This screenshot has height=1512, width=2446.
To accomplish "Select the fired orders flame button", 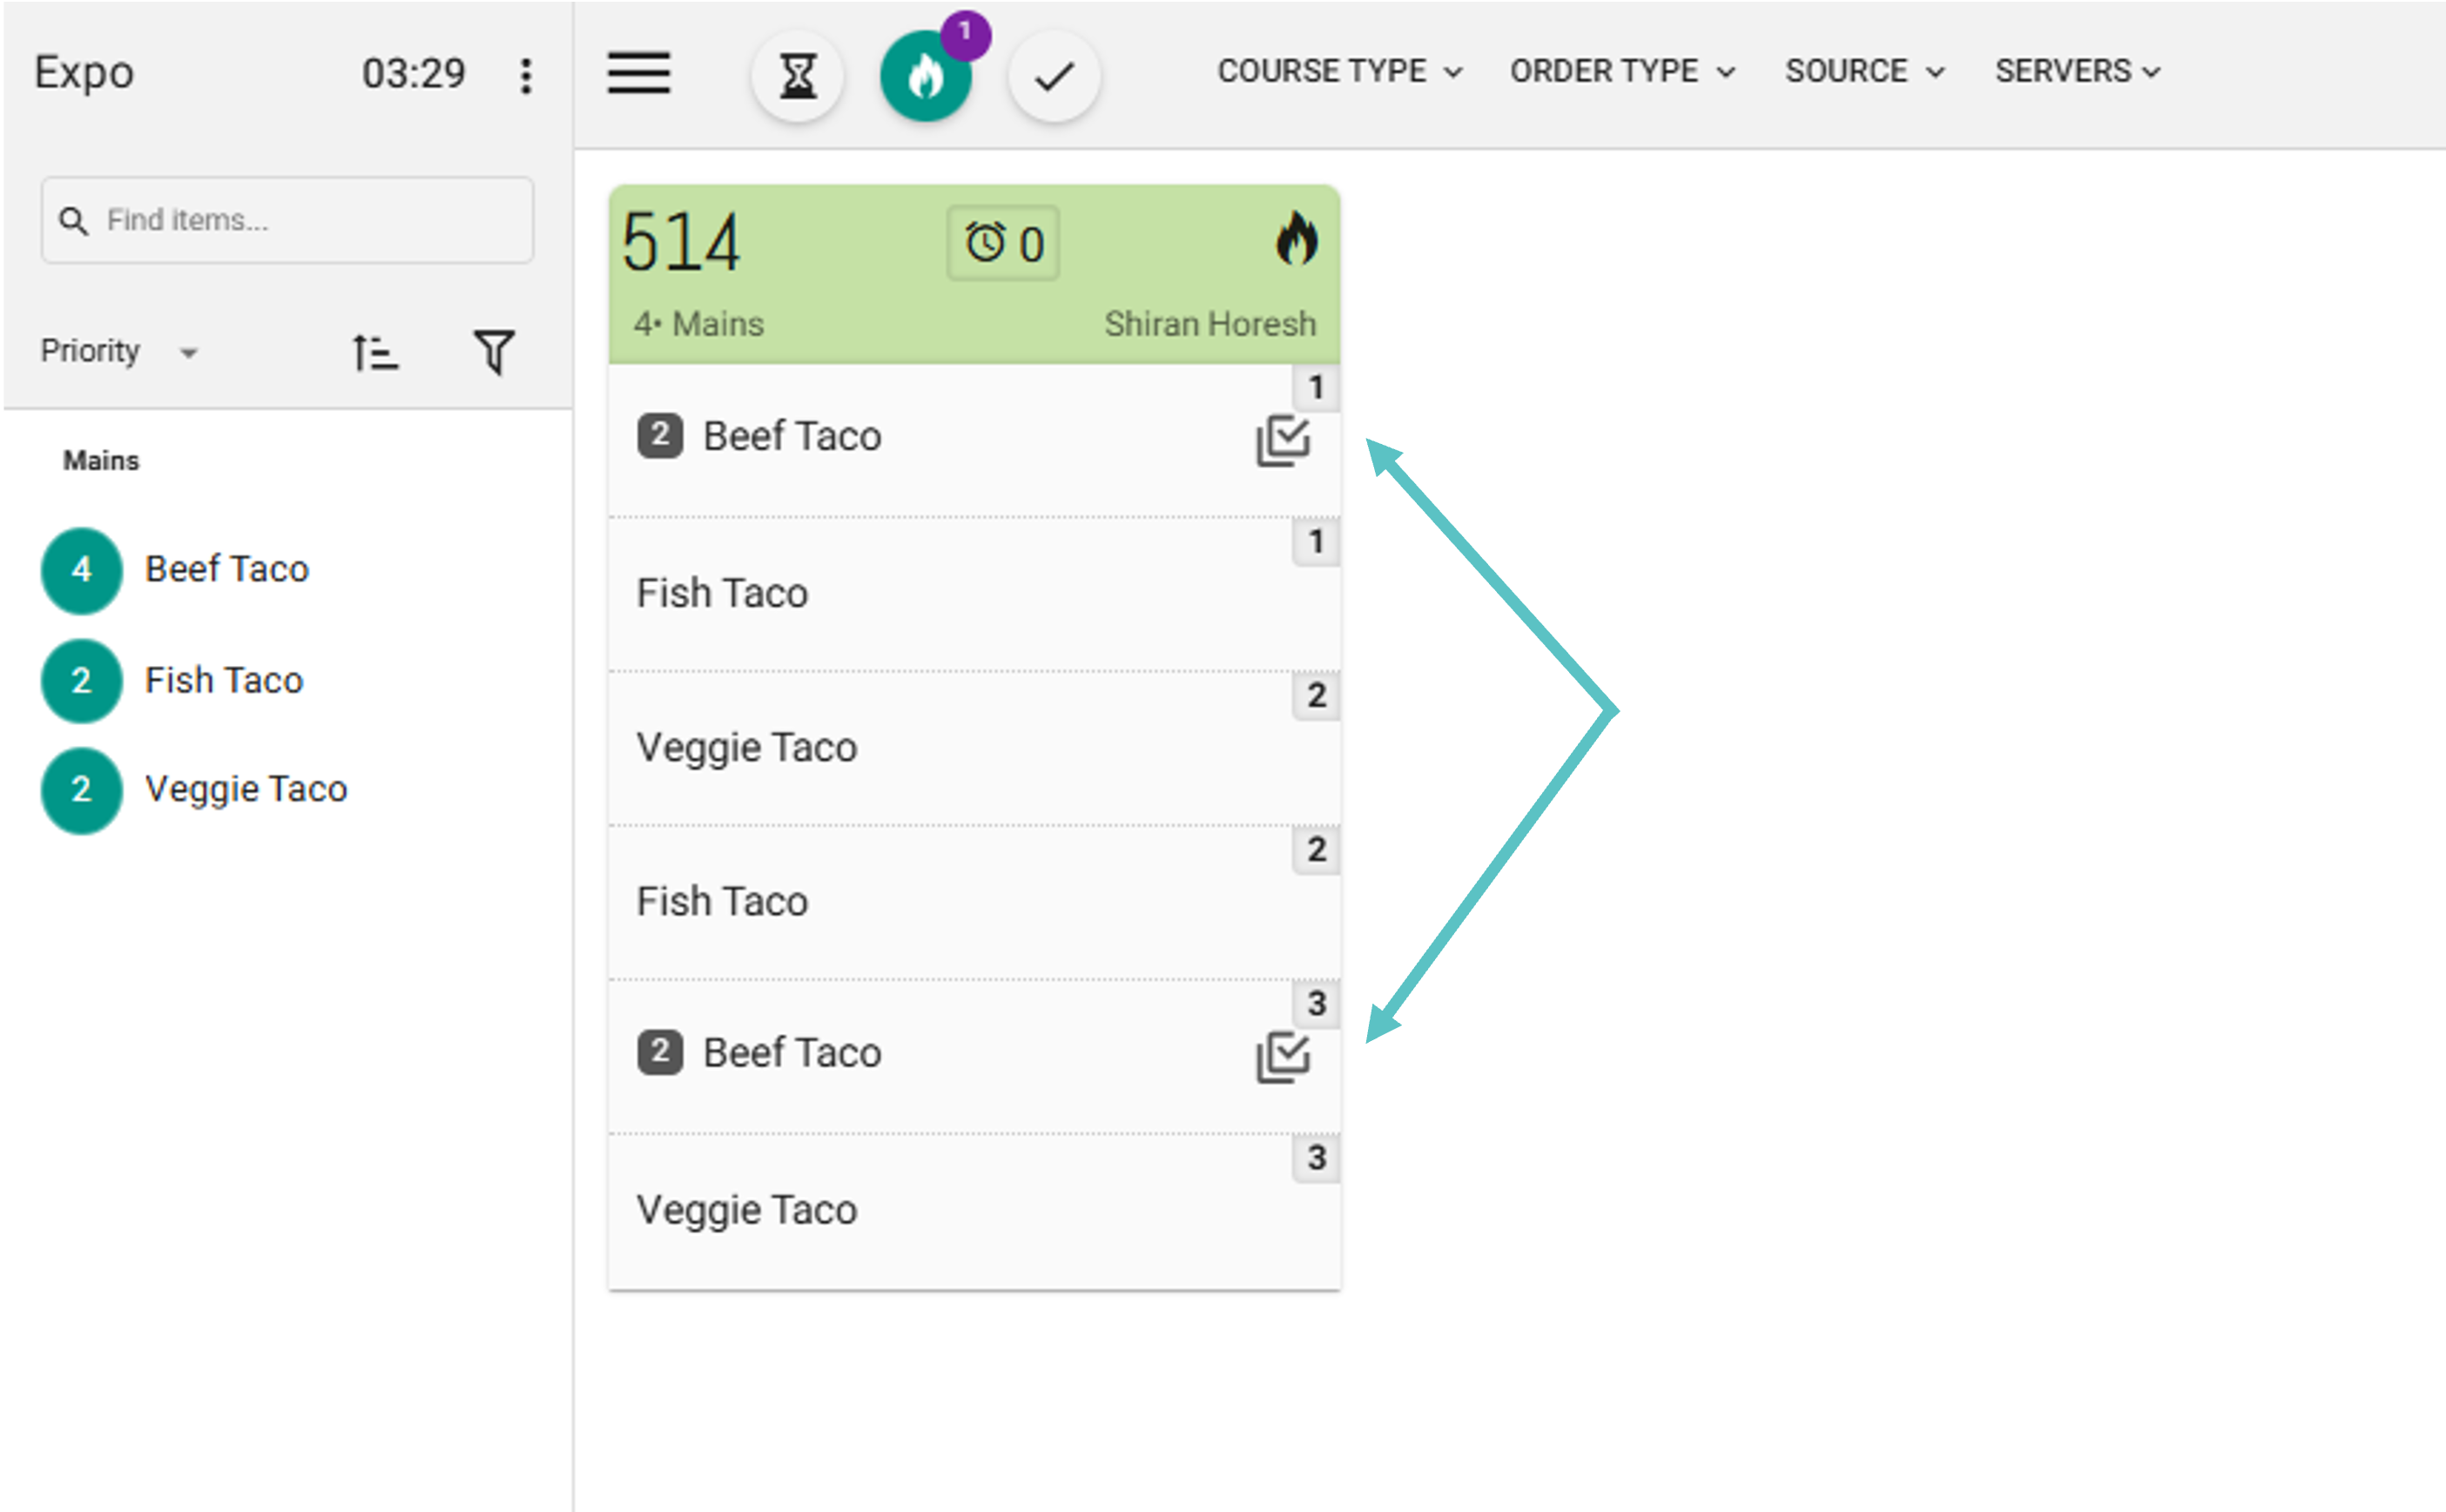I will pyautogui.click(x=926, y=76).
